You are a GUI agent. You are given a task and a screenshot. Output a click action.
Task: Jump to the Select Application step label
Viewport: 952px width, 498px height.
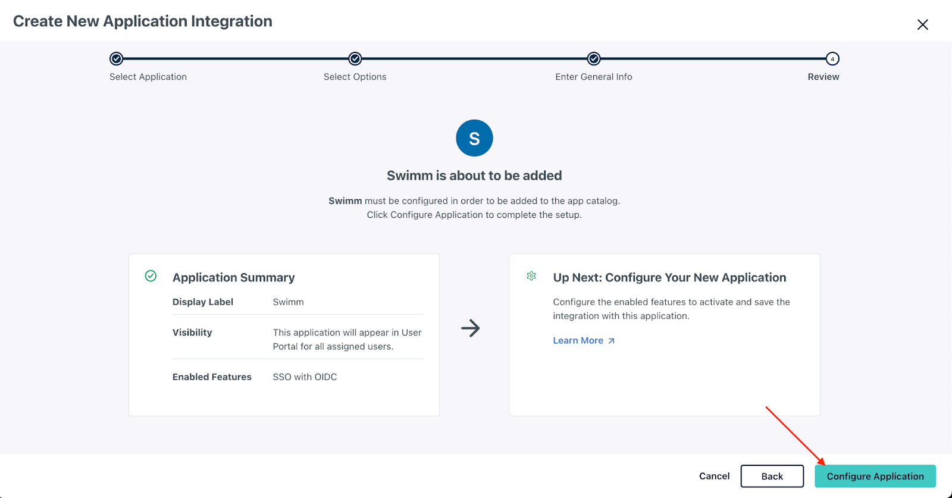click(x=148, y=77)
